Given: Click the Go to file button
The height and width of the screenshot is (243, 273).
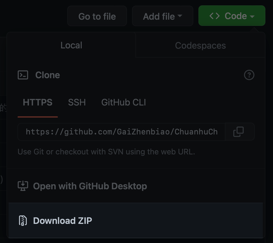Looking at the screenshot, I should pyautogui.click(x=97, y=16).
